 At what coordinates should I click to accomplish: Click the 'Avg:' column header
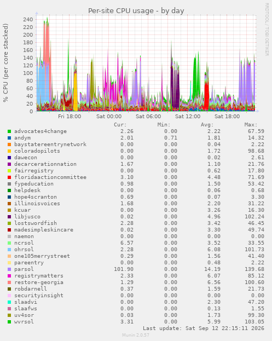click(207, 125)
